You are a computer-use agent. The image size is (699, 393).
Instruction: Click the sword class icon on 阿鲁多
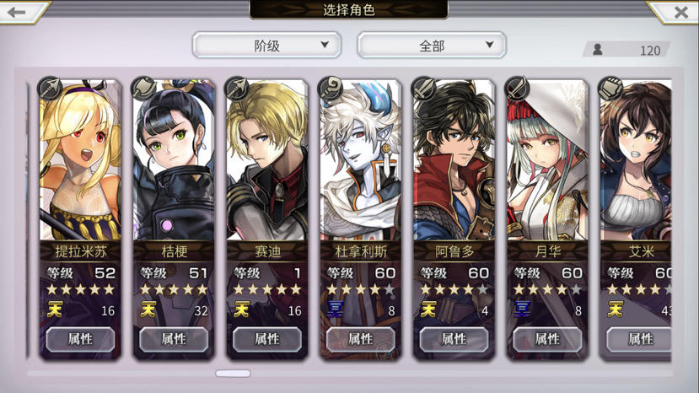(423, 89)
